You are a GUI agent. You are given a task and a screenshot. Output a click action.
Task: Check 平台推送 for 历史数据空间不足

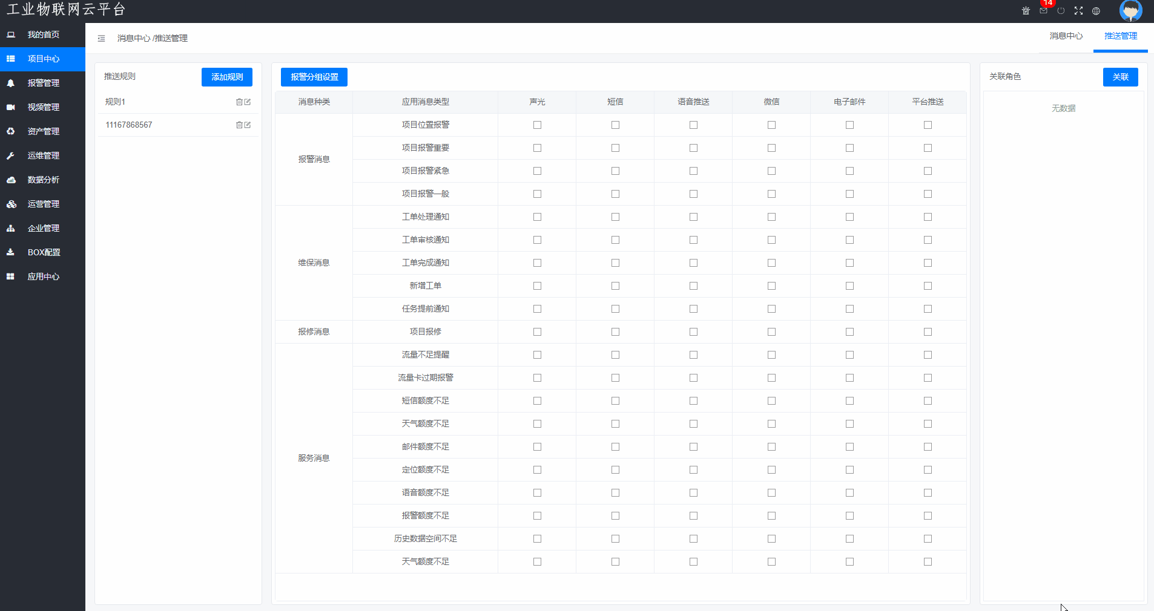click(x=928, y=539)
